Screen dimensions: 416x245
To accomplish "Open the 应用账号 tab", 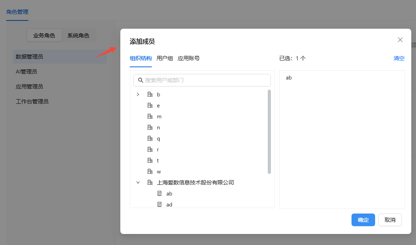I will click(x=189, y=58).
